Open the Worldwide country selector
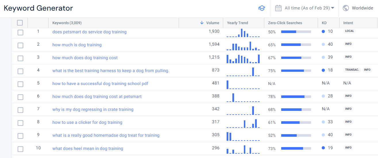Viewport: 378px width, 158px height. pos(362,8)
